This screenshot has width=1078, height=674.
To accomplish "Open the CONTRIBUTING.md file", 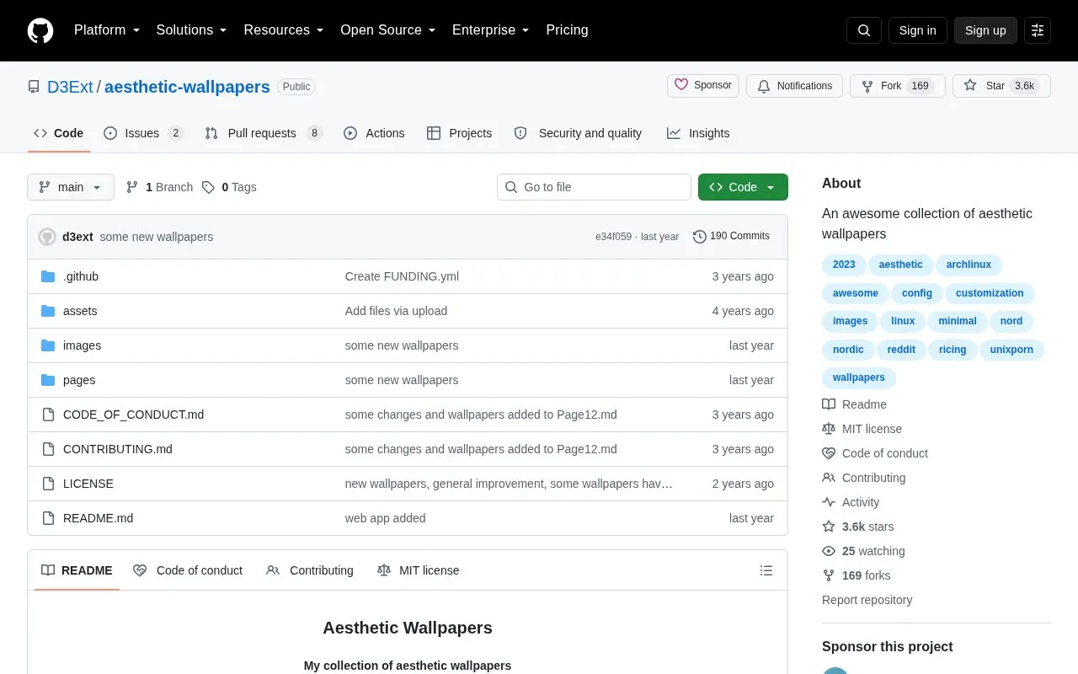I will coord(118,449).
